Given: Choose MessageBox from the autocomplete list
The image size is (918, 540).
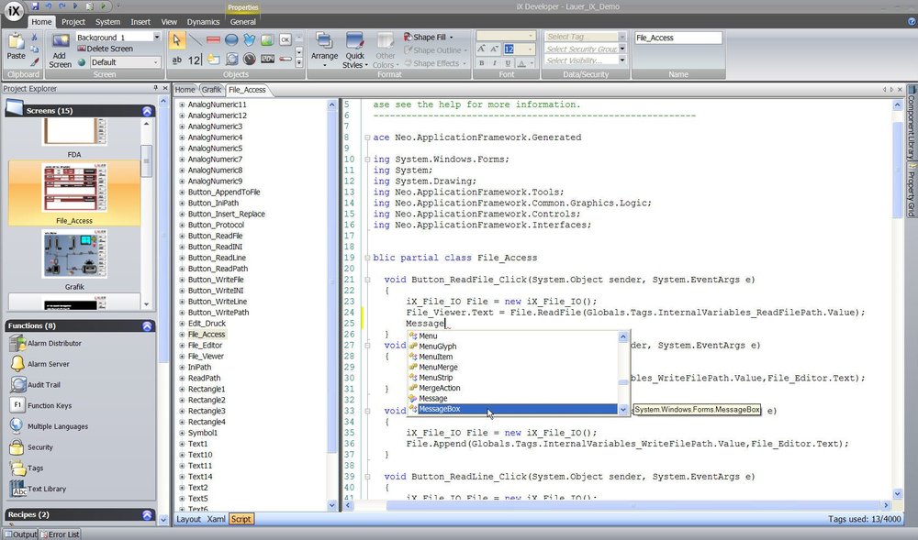Looking at the screenshot, I should click(x=440, y=409).
